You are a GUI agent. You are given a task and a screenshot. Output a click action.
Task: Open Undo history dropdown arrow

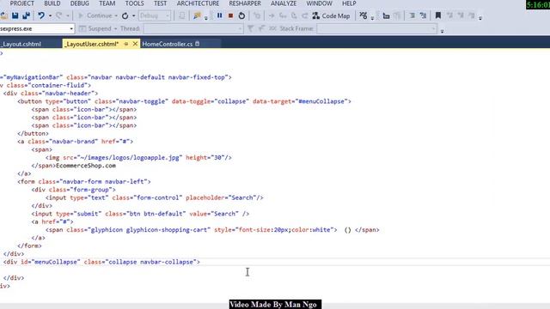click(50, 15)
